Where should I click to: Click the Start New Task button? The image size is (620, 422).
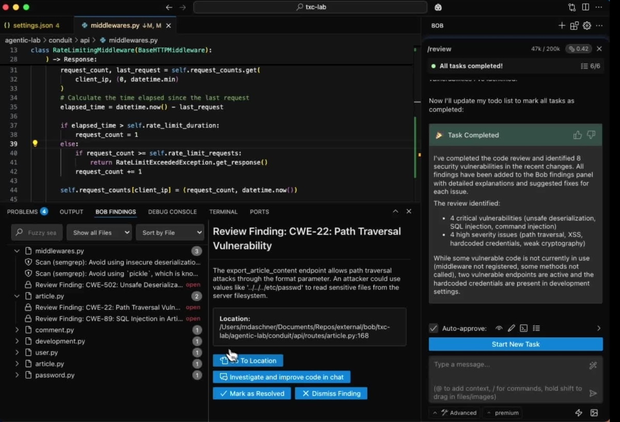515,345
